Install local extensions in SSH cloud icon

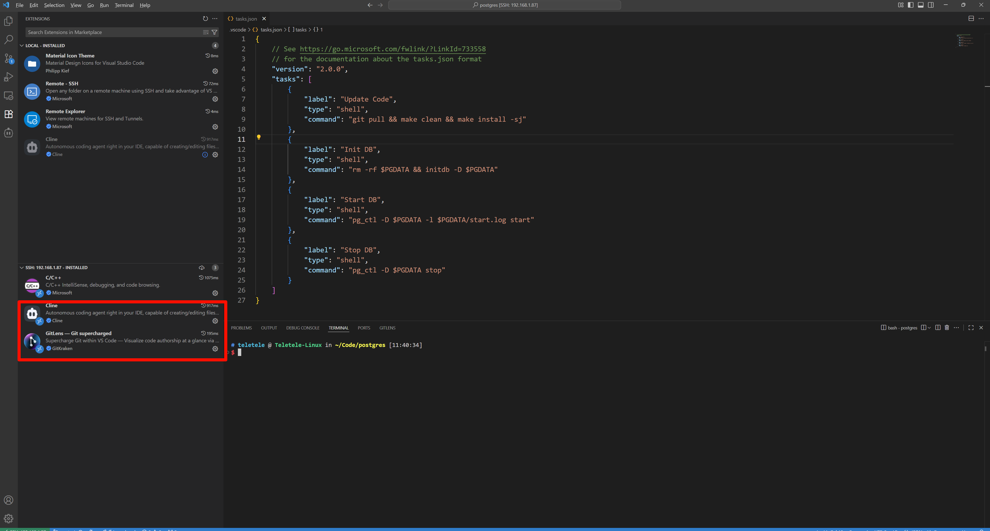[202, 268]
